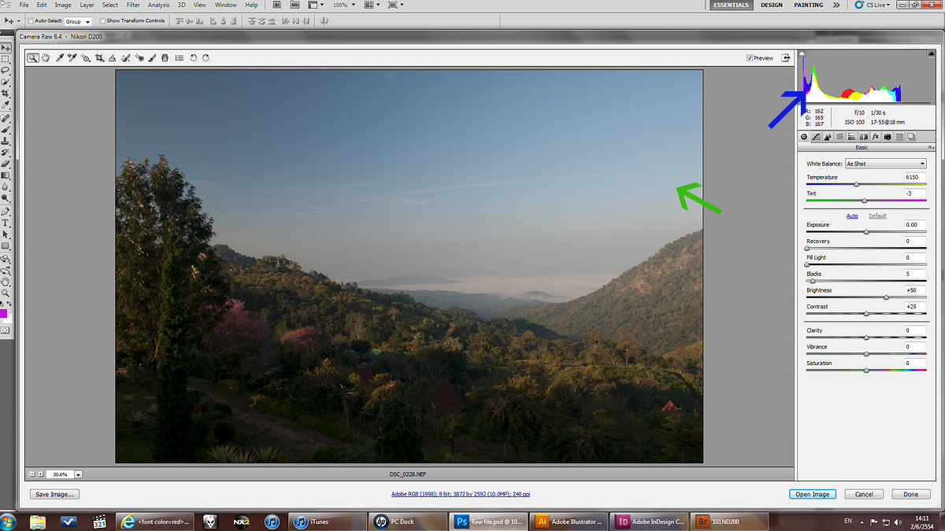Select the Targeted Adjustment tool

[x=86, y=57]
